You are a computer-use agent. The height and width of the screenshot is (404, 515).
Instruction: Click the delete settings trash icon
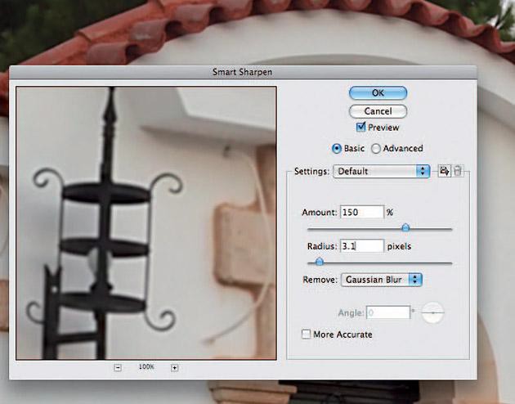tap(458, 171)
